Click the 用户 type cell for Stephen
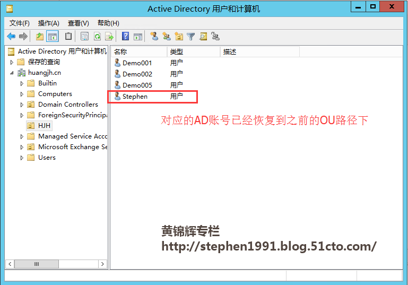 (x=177, y=96)
